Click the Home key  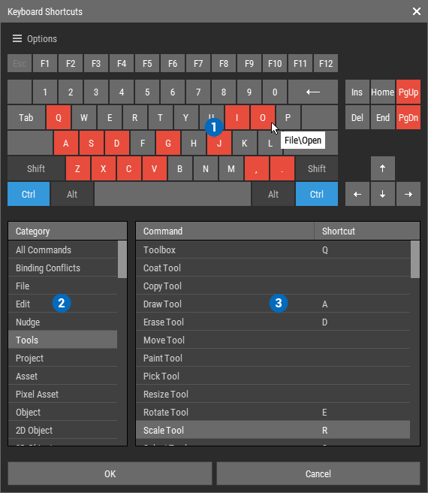point(382,92)
